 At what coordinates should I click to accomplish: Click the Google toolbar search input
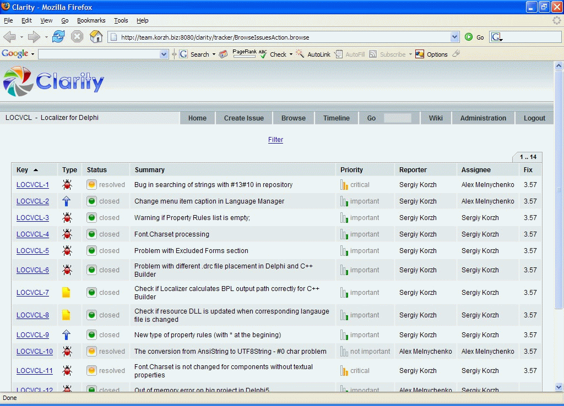coord(99,54)
